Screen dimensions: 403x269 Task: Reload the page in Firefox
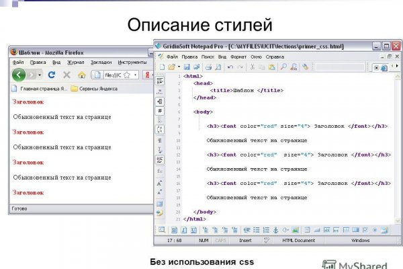51,75
